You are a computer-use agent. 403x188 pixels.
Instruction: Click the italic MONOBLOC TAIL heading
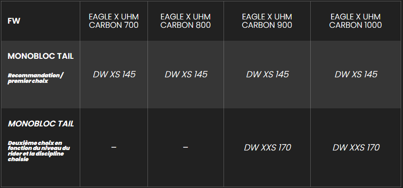[41, 124]
